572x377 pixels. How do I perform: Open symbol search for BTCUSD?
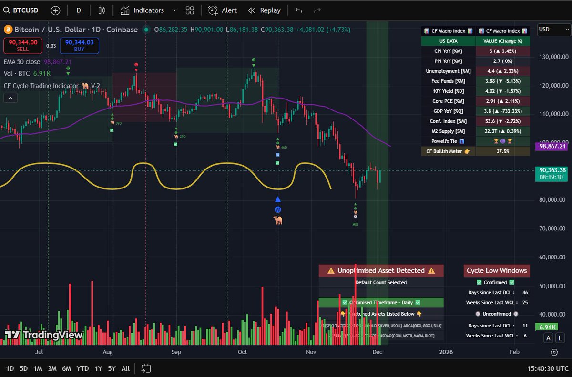pyautogui.click(x=20, y=10)
